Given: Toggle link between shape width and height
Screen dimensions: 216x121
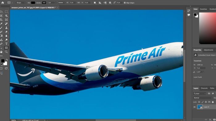Looking at the screenshot, I should click(78, 3).
